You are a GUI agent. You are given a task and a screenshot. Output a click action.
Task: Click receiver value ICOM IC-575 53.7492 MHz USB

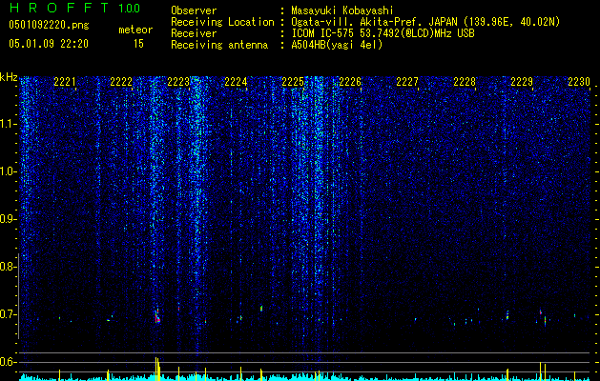click(383, 33)
